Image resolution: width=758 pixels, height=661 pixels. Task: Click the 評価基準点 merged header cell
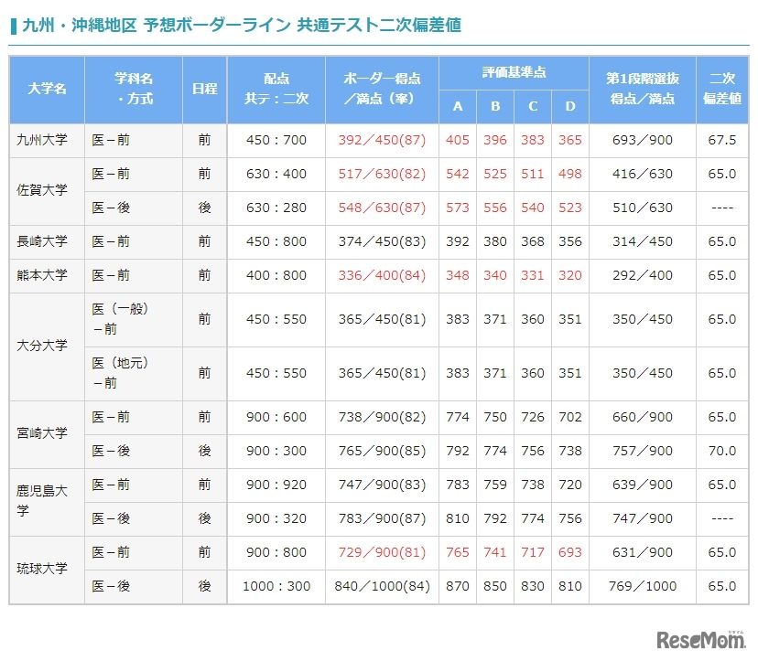click(x=514, y=70)
